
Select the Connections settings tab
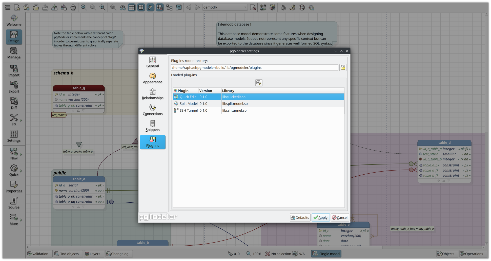153,110
